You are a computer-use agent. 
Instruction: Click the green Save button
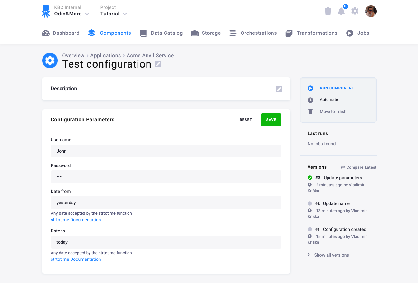[x=271, y=120]
